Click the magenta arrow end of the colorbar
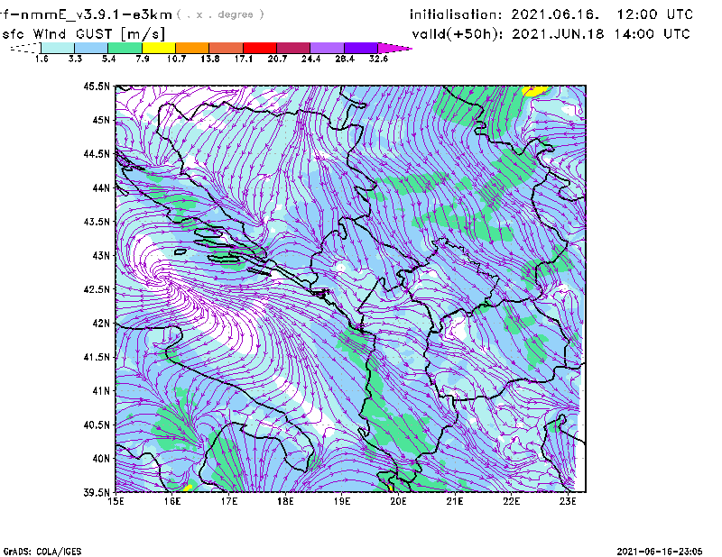This screenshot has height=557, width=722. pos(394,48)
